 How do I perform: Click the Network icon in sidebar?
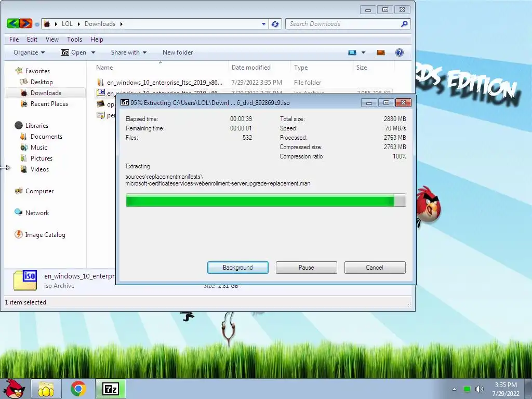pyautogui.click(x=18, y=212)
